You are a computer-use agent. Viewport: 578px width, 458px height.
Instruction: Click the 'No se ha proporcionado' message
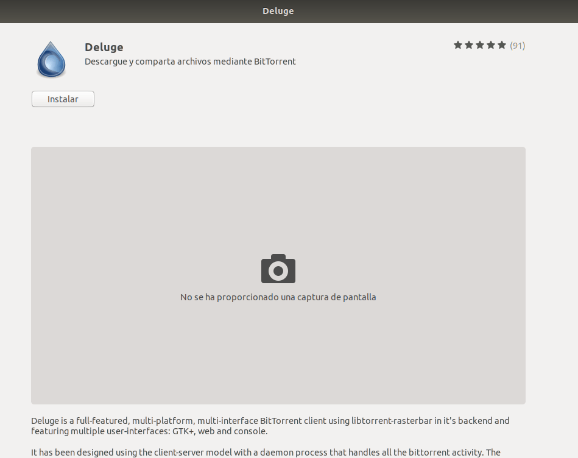click(278, 297)
